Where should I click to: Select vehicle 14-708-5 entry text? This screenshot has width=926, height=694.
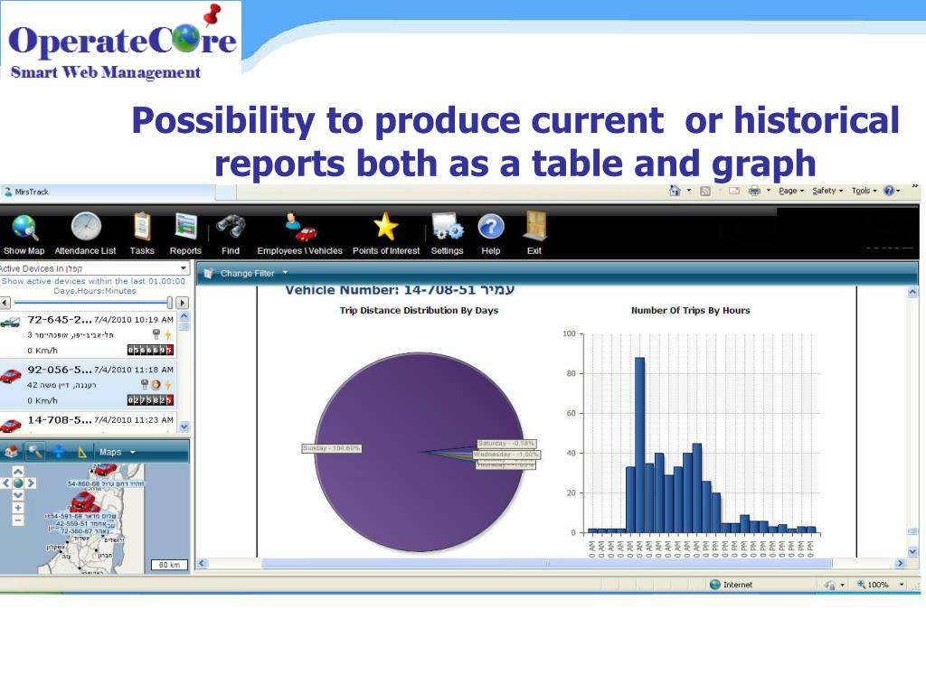60,420
